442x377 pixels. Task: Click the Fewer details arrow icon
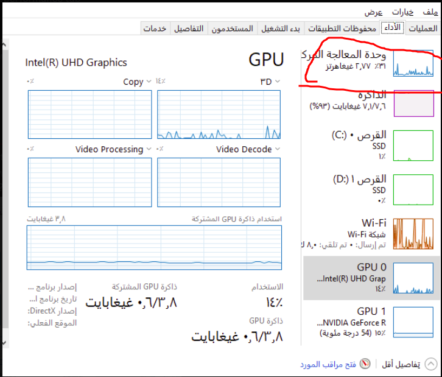coord(431,364)
